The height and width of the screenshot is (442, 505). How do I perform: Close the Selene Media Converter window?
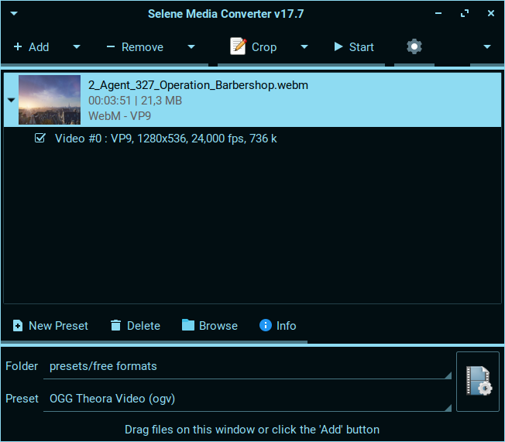[490, 13]
